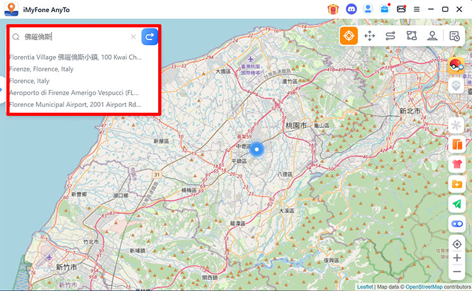Choose "Firenze, Florence, Italy" suggestion

[x=41, y=69]
